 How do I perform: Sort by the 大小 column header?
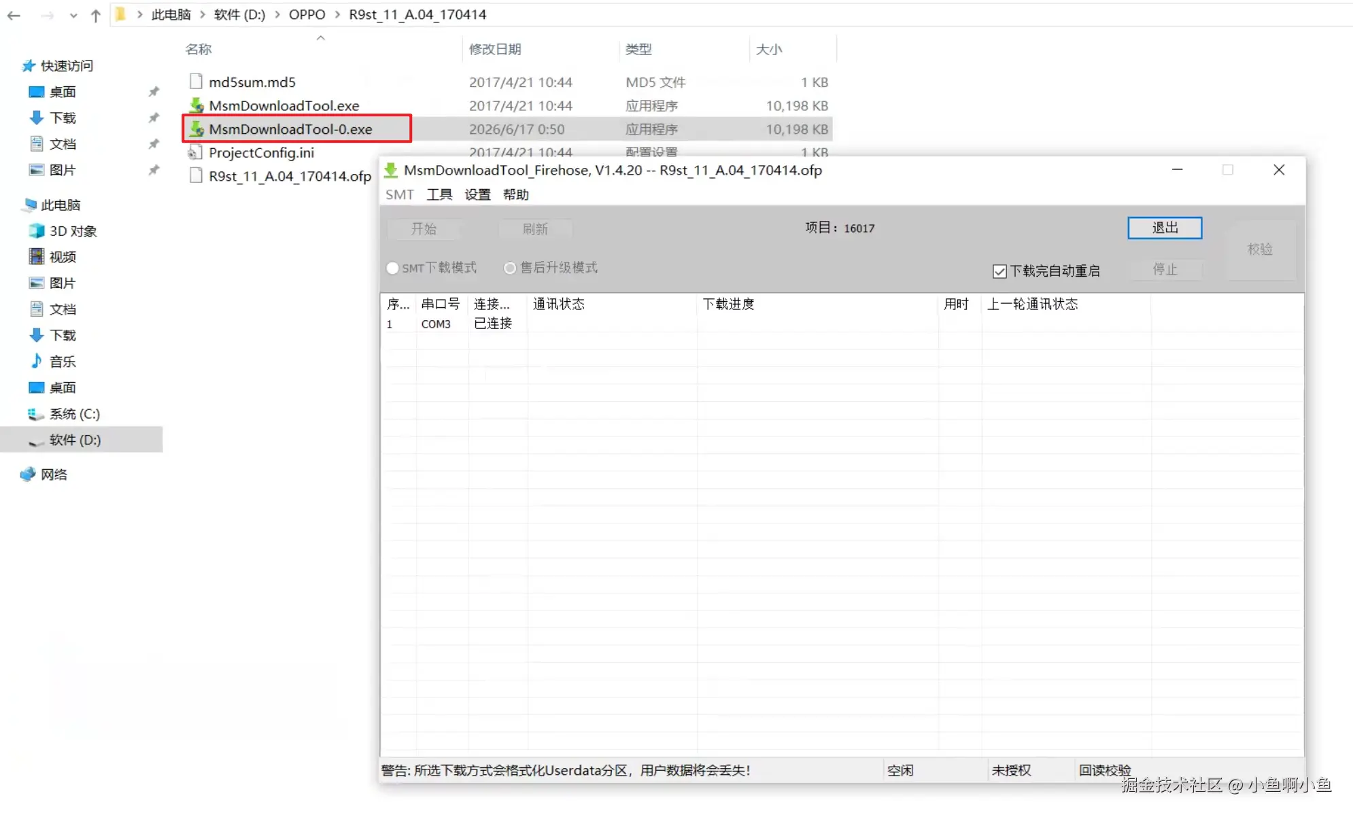[x=769, y=49]
